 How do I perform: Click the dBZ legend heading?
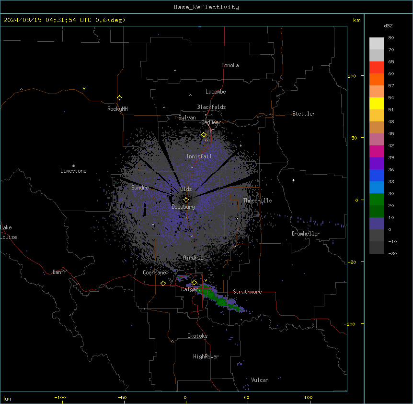click(x=388, y=26)
